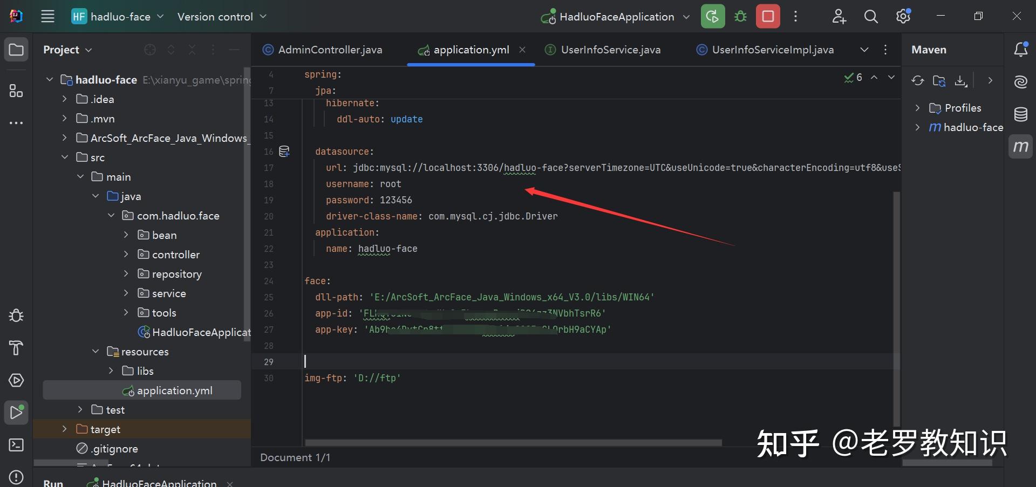
Task: Click the database gutter icon beside datasource
Action: 284,151
